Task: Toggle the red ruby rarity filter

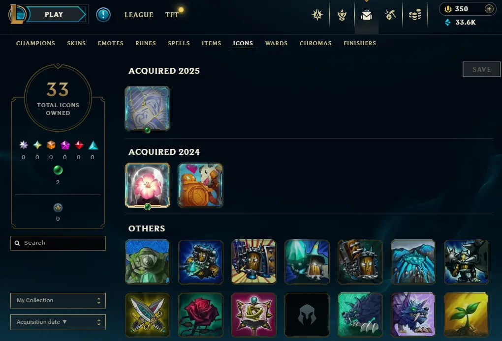Action: pyautogui.click(x=79, y=145)
